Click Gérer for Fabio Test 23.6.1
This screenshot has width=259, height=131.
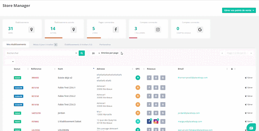click(x=249, y=88)
